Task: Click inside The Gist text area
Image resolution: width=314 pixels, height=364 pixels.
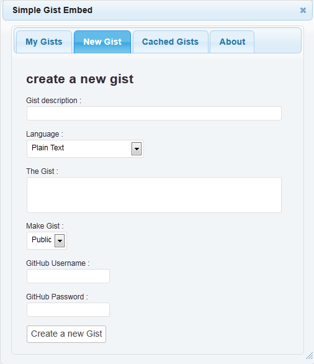Action: coord(155,195)
